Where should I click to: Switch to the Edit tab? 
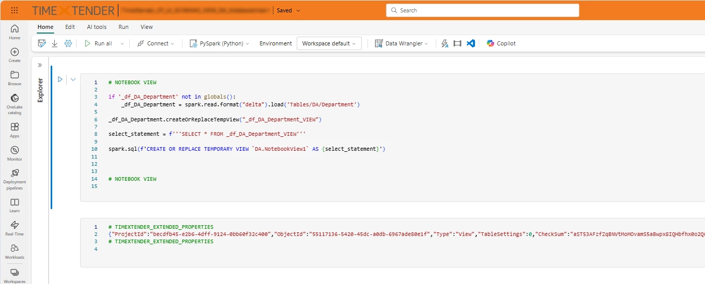pos(70,27)
